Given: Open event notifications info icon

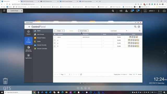Looking at the screenshot, I should [x=138, y=11].
